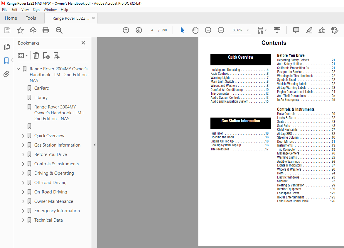This screenshot has width=344, height=248.
Task: Zoom in with the plus icon
Action: click(x=221, y=30)
